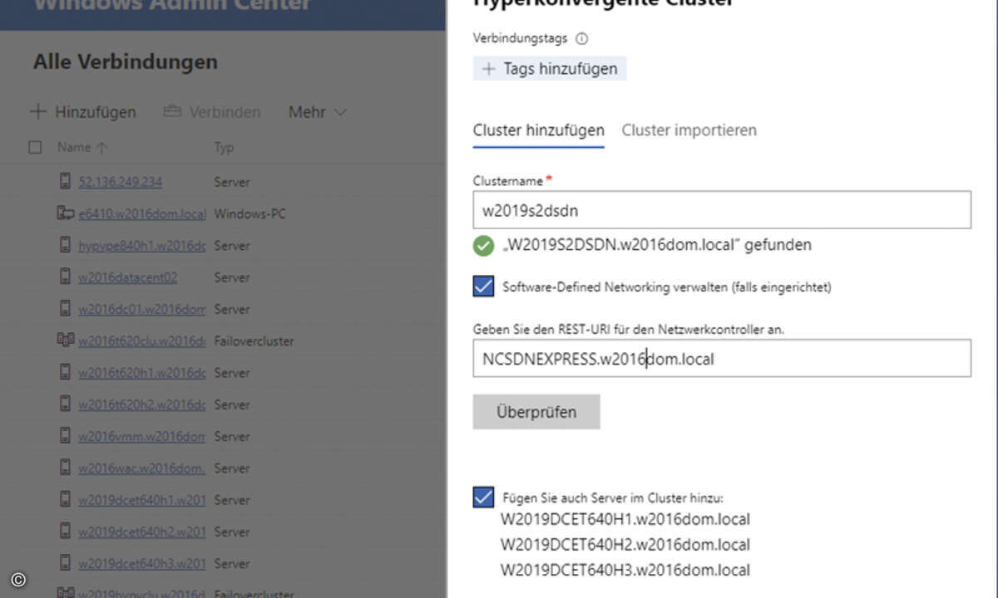Screen dimensions: 998x598
Task: Click the Windows-PC icon beside e6410.w2016dom.local
Action: click(x=65, y=213)
